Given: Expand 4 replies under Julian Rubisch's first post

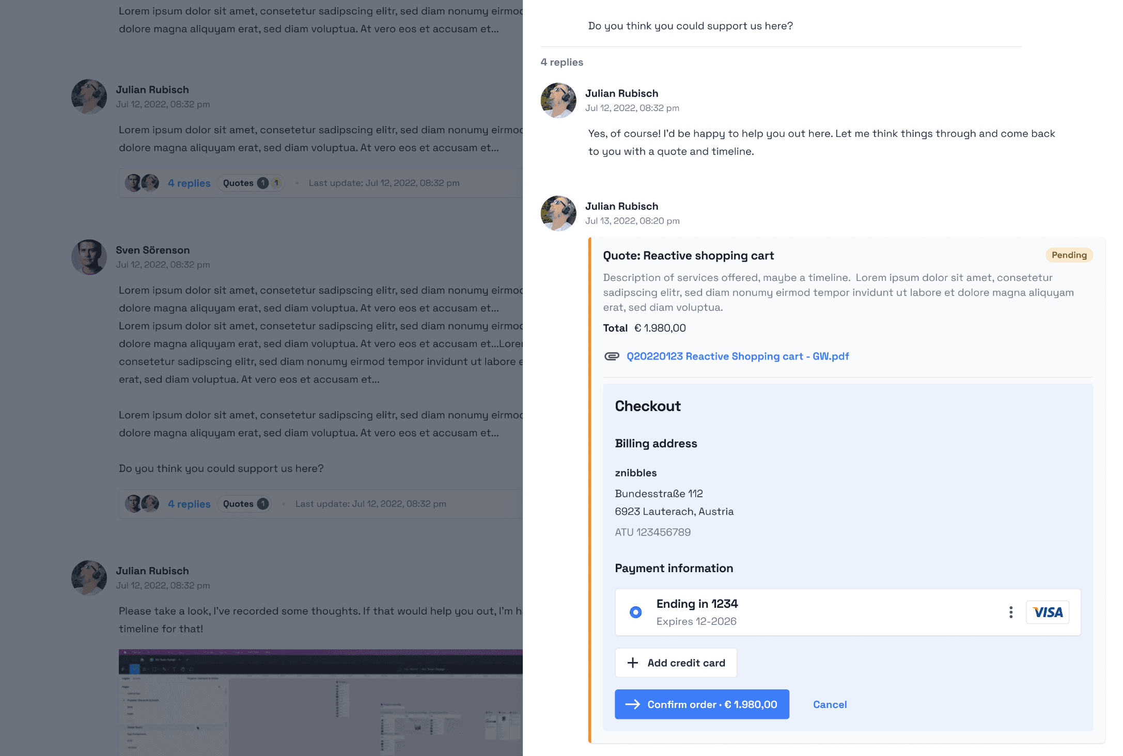Looking at the screenshot, I should [189, 183].
